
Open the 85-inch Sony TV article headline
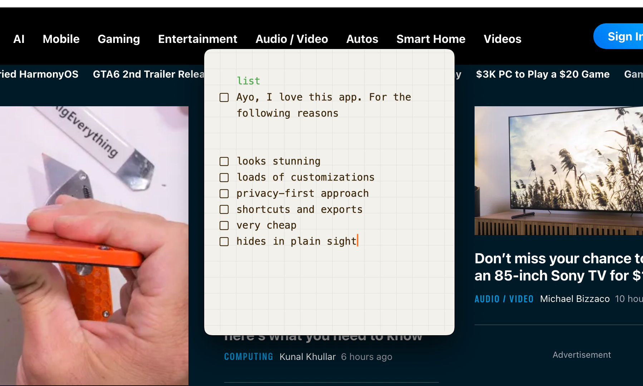(558, 267)
